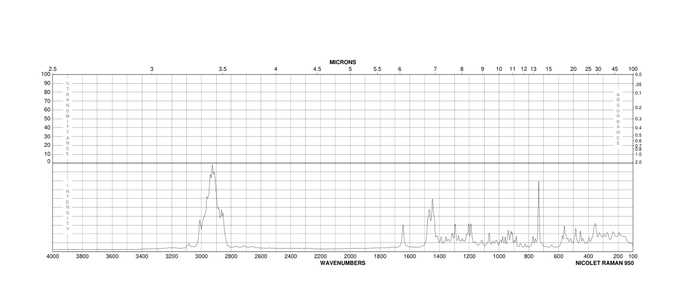Click the tallest Raman peak near 2920 wavenumbers
Viewport: 689px width, 297px height.
(212, 165)
